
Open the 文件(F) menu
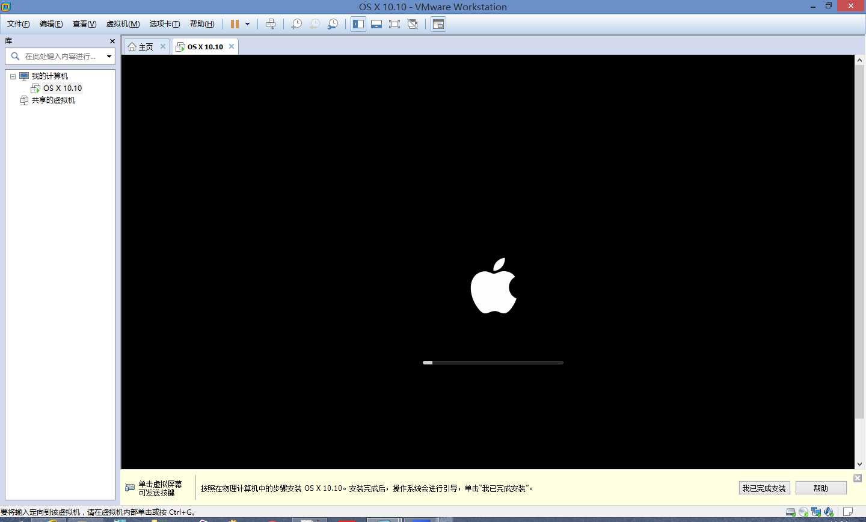coord(18,24)
